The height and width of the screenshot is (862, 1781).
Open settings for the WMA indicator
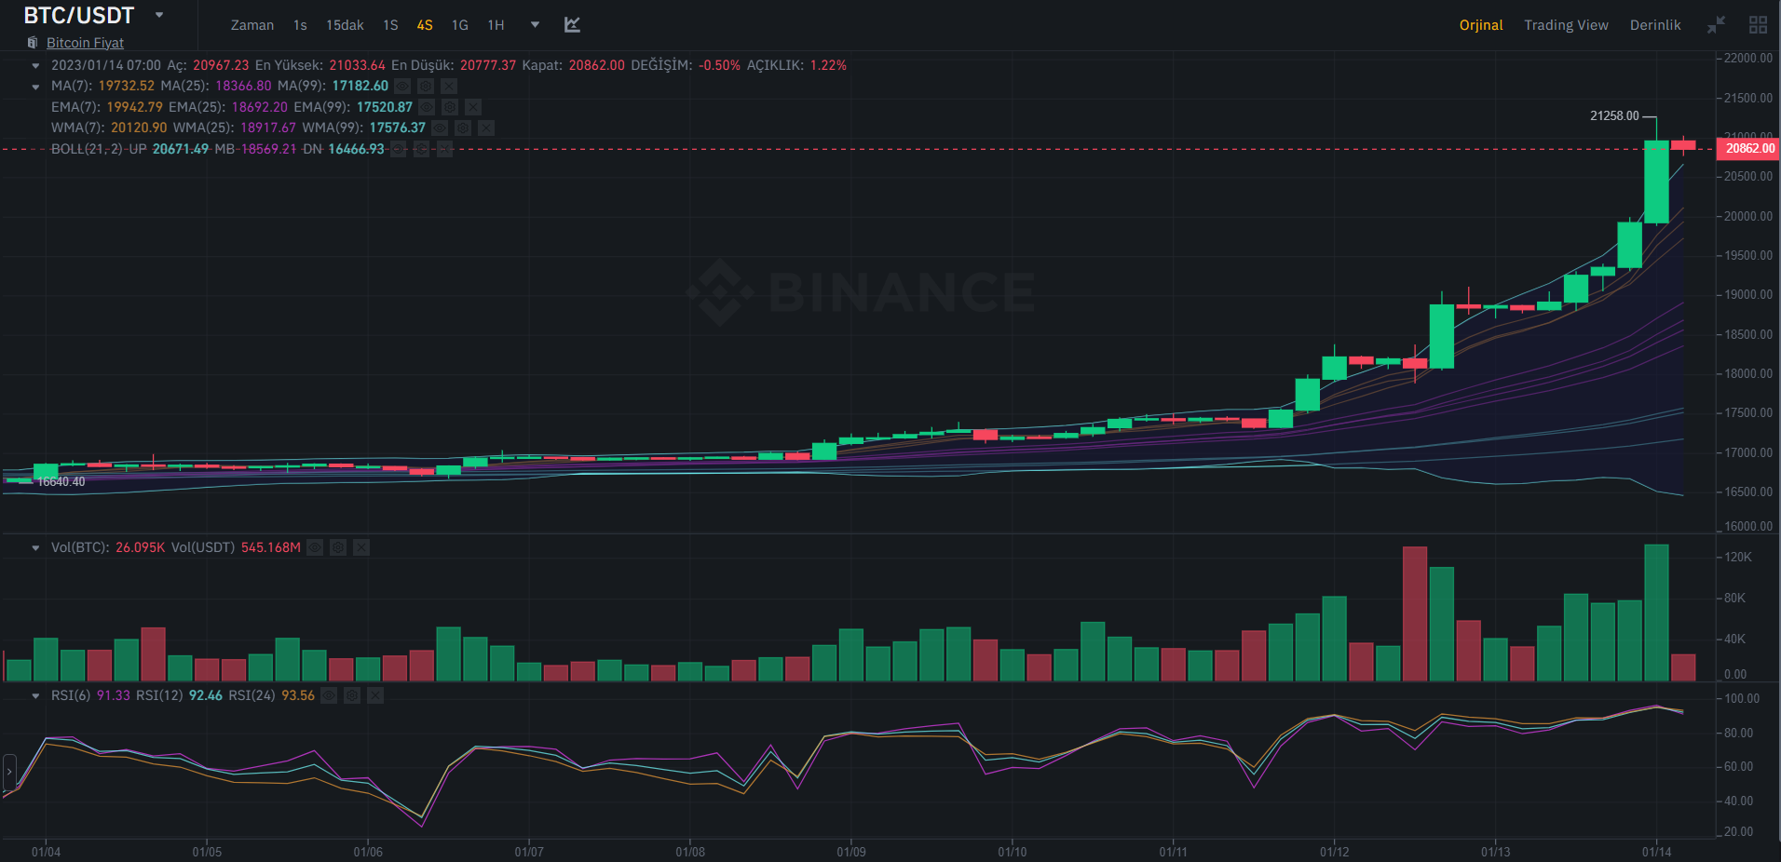click(x=463, y=128)
